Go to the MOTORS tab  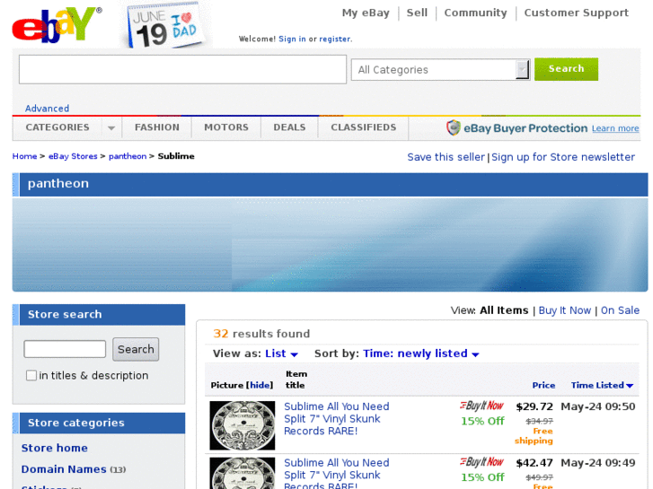click(226, 127)
